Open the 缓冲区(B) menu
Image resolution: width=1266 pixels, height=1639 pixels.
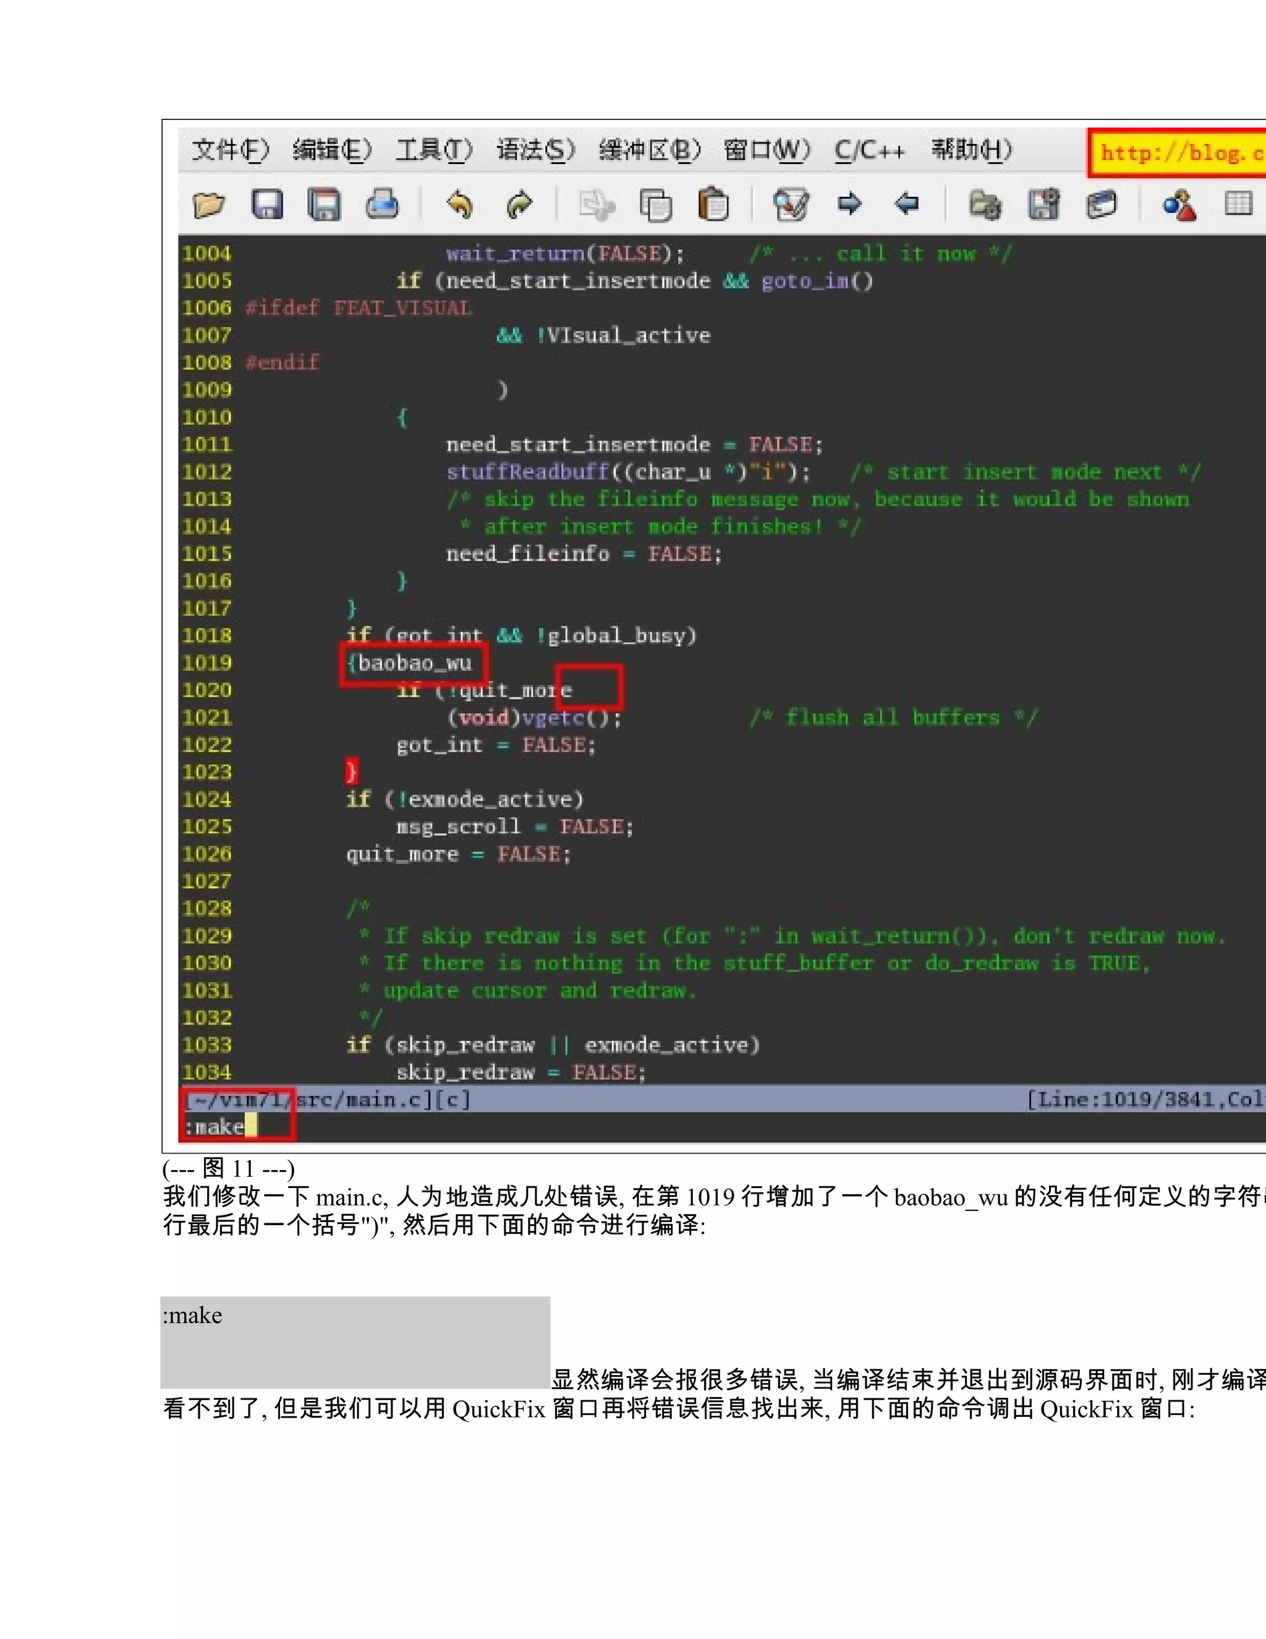650,150
